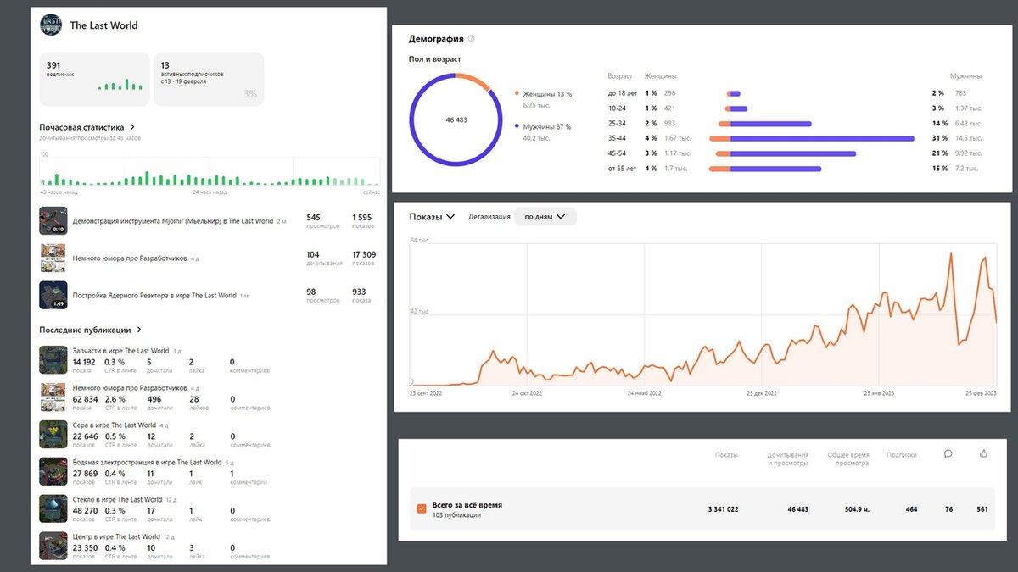Click the comments speech-bubble column icon
The height and width of the screenshot is (572, 1018).
pyautogui.click(x=948, y=453)
